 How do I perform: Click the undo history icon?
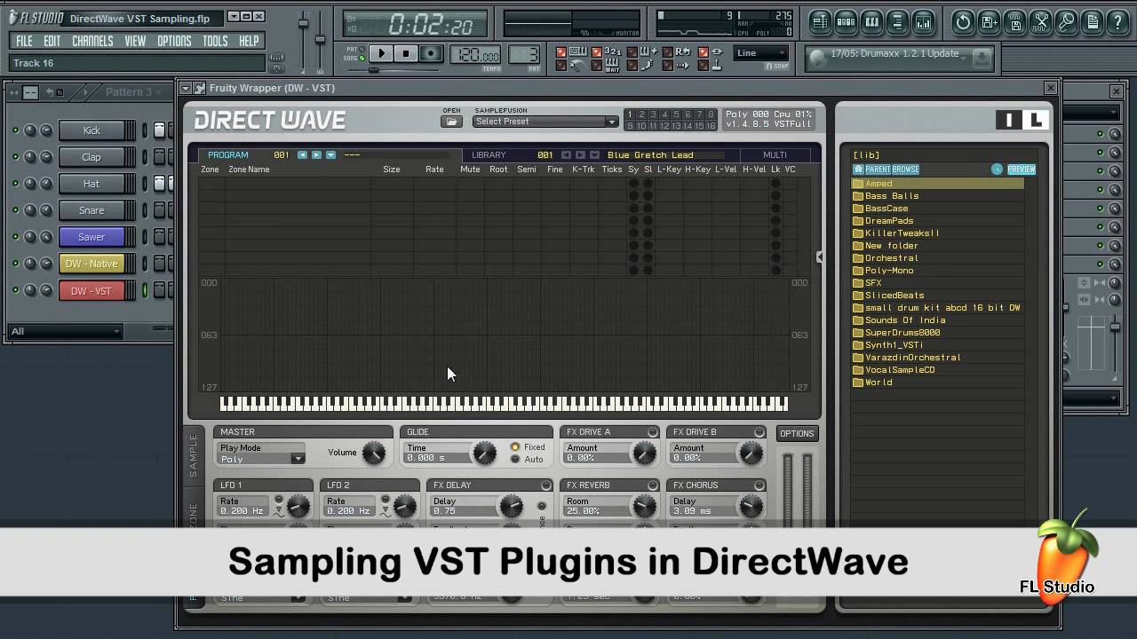click(963, 22)
